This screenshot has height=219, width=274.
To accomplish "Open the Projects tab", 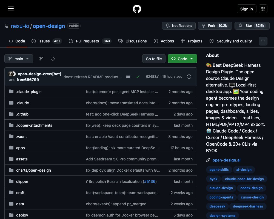I will [x=192, y=41].
